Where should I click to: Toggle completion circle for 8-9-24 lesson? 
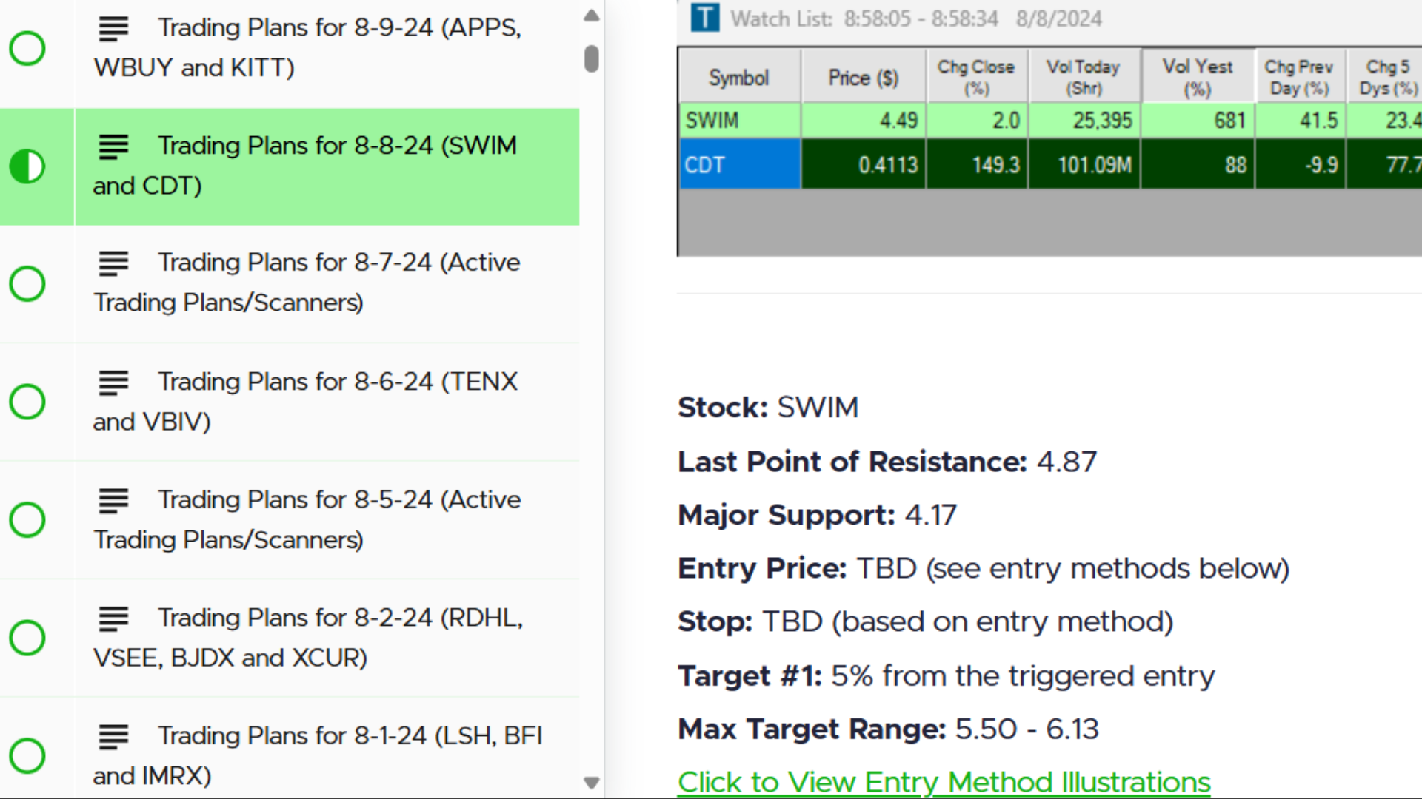coord(27,48)
